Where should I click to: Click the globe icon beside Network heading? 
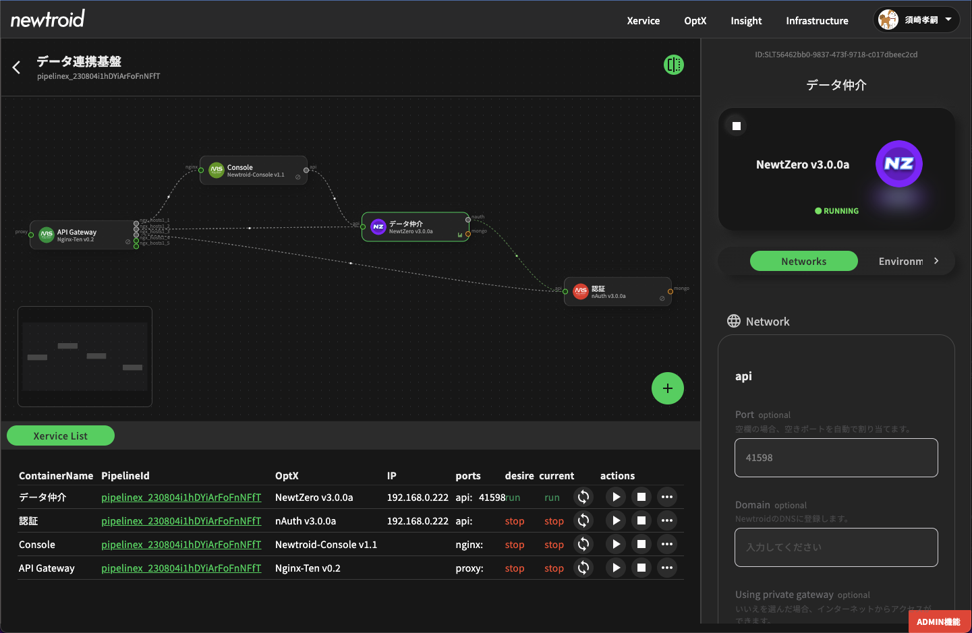click(x=734, y=321)
